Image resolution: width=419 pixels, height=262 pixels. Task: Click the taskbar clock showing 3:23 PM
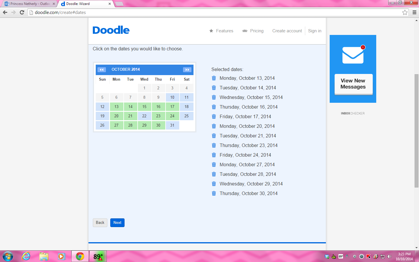pyautogui.click(x=404, y=256)
